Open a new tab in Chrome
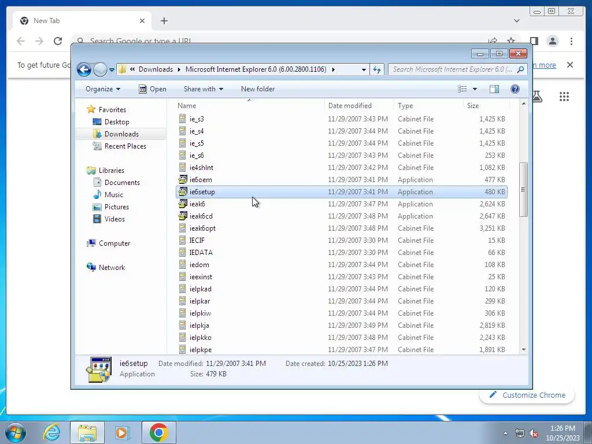 coord(164,21)
